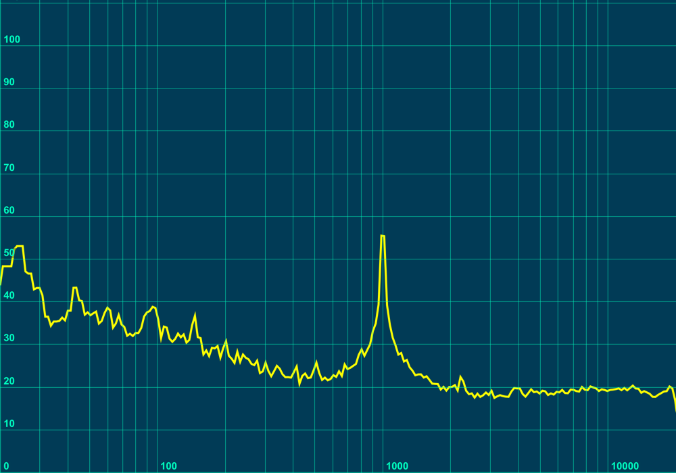Click the 20 label on the vertical axis
This screenshot has width=676, height=473.
[9, 381]
